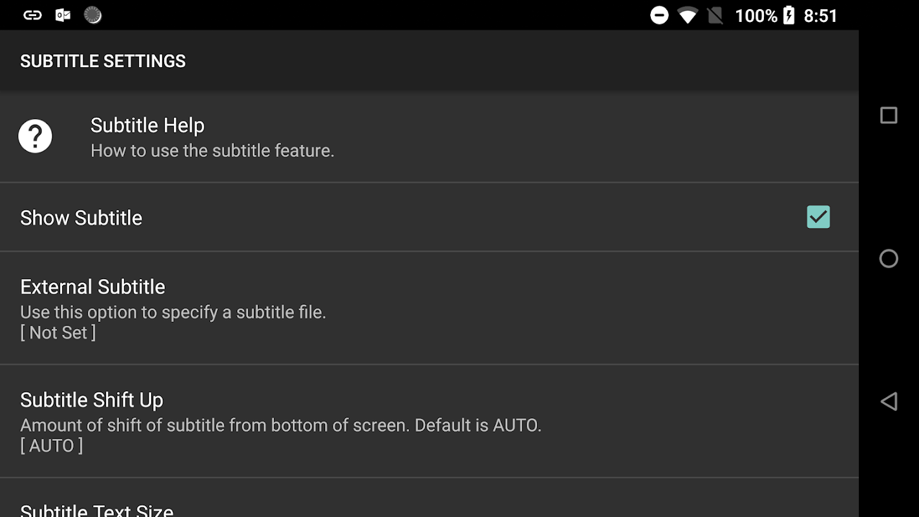This screenshot has height=517, width=919.
Task: Open the Subtitle Text Size setting
Action: (97, 511)
